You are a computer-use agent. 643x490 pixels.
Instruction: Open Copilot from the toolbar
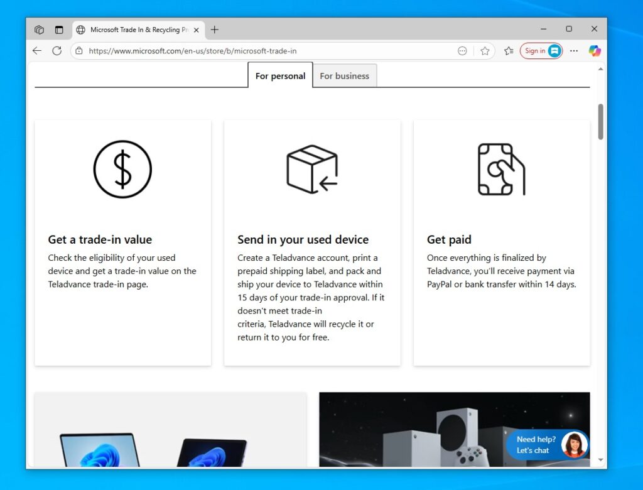click(x=595, y=51)
